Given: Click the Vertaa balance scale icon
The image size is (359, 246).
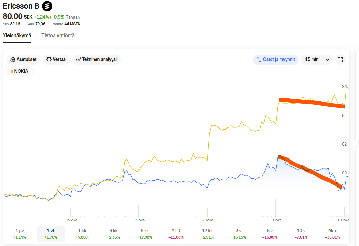Looking at the screenshot, I should 49,60.
